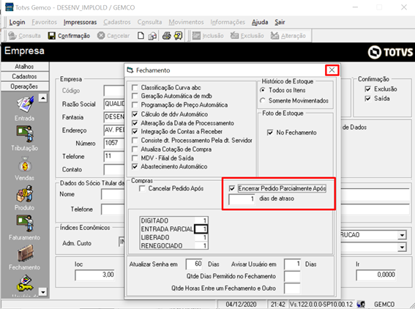The height and width of the screenshot is (309, 415).
Task: Open the Fechamento box icon in sidebar
Action: click(25, 253)
